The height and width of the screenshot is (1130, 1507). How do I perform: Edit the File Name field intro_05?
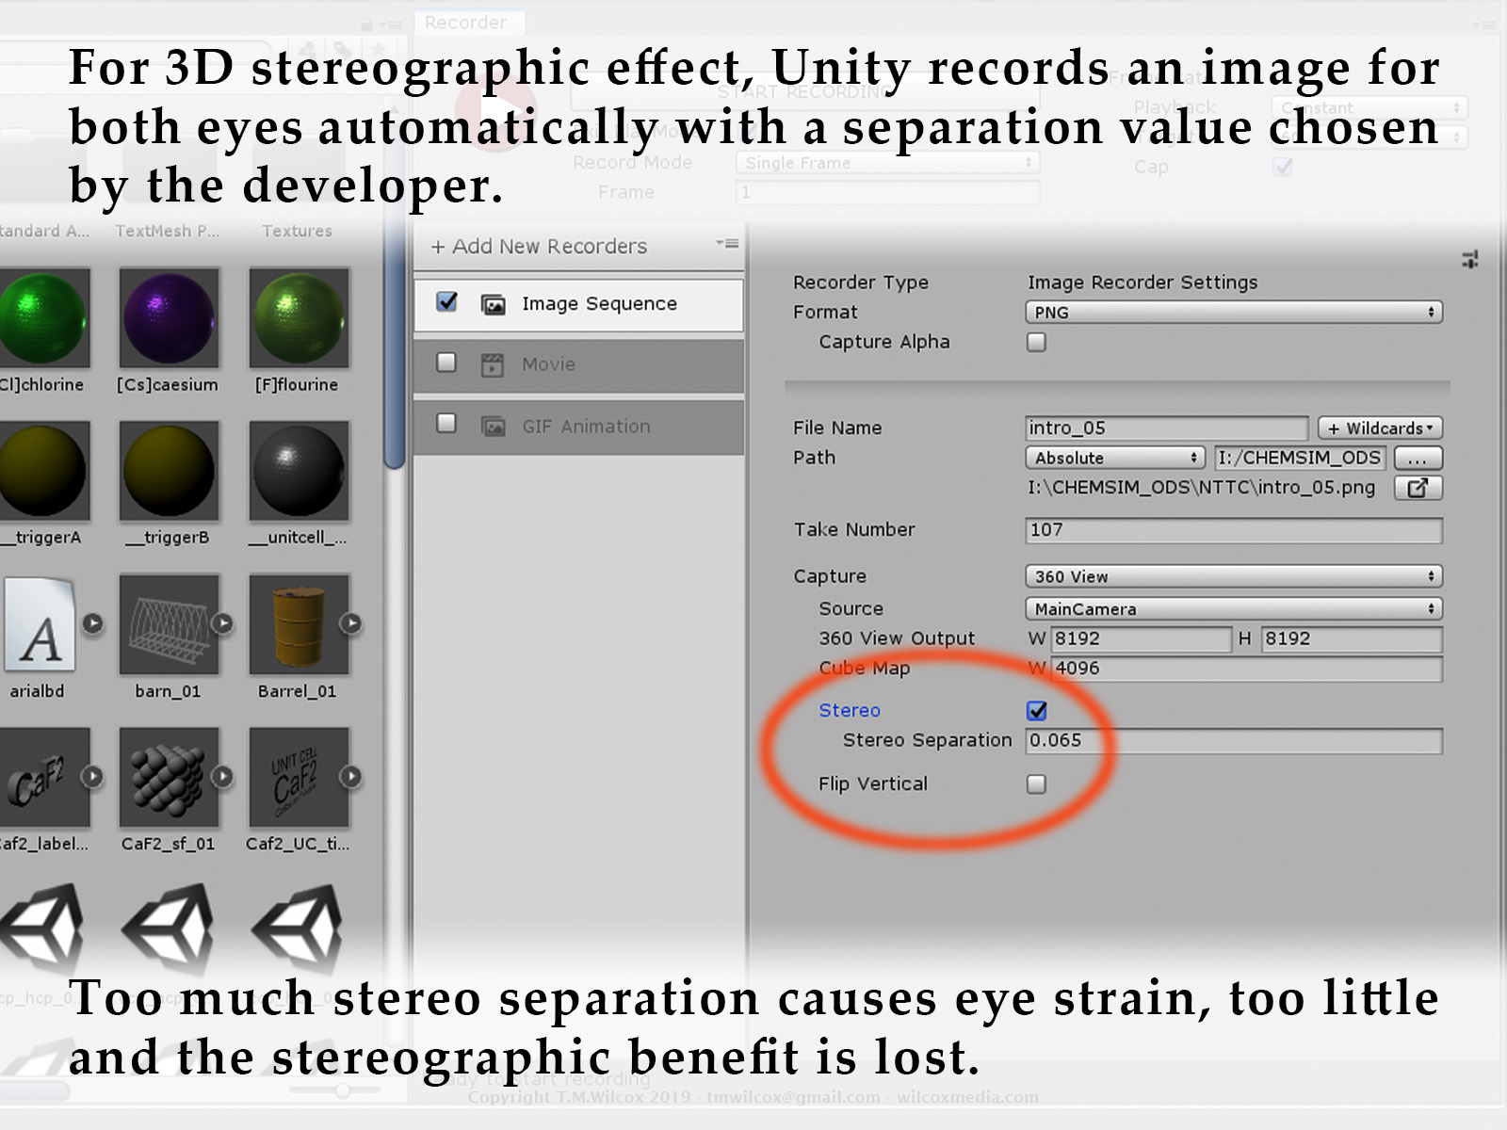[x=1166, y=428]
